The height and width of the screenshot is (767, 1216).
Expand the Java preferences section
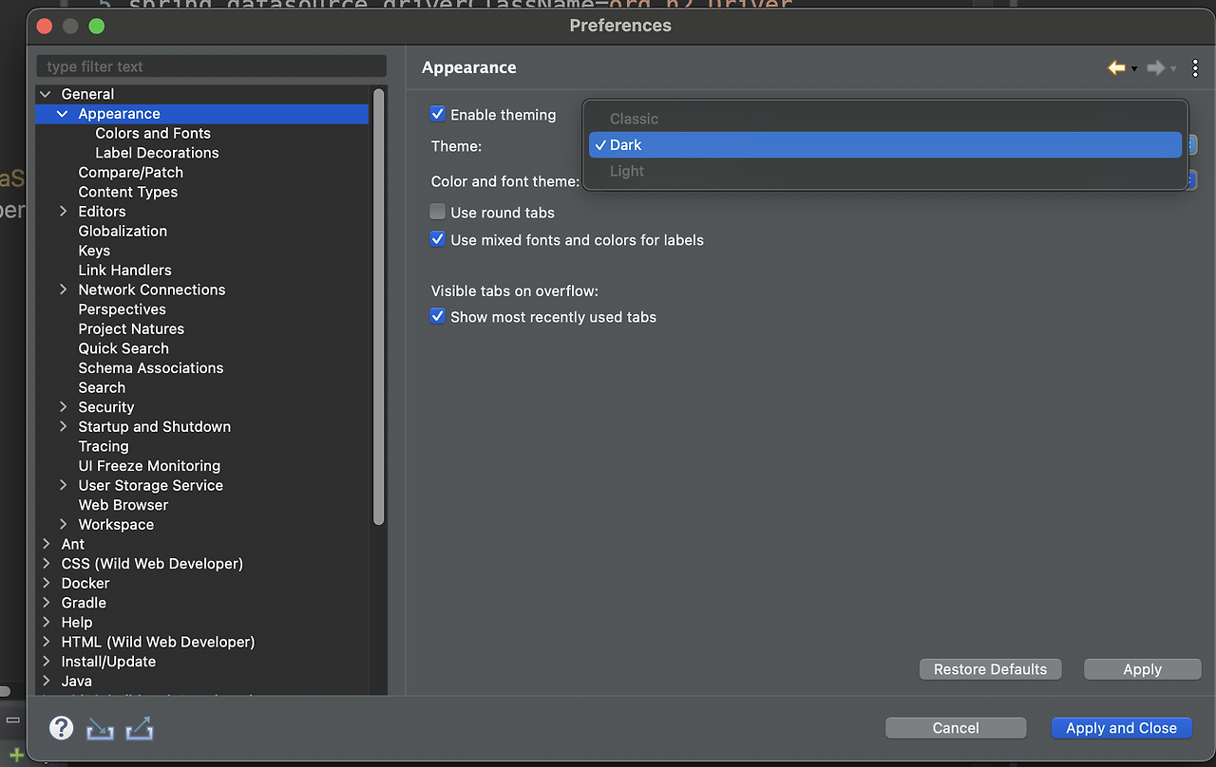pyautogui.click(x=45, y=681)
